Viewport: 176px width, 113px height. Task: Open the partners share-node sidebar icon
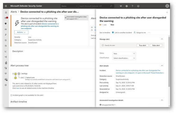tap(6, 57)
